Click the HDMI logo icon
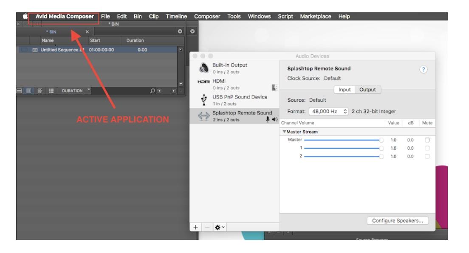Screen dimensions: 469x253 point(203,82)
